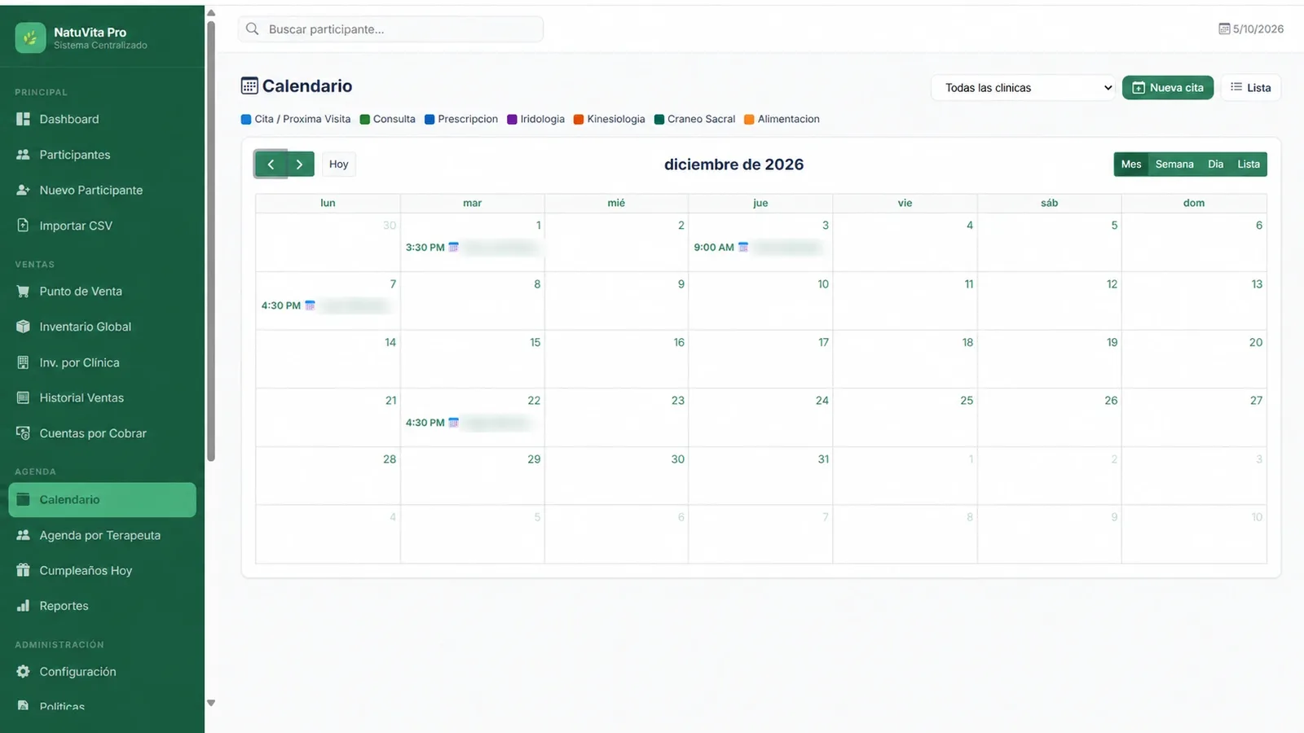
Task: Select day 10 in the month grid
Action: pos(823,284)
